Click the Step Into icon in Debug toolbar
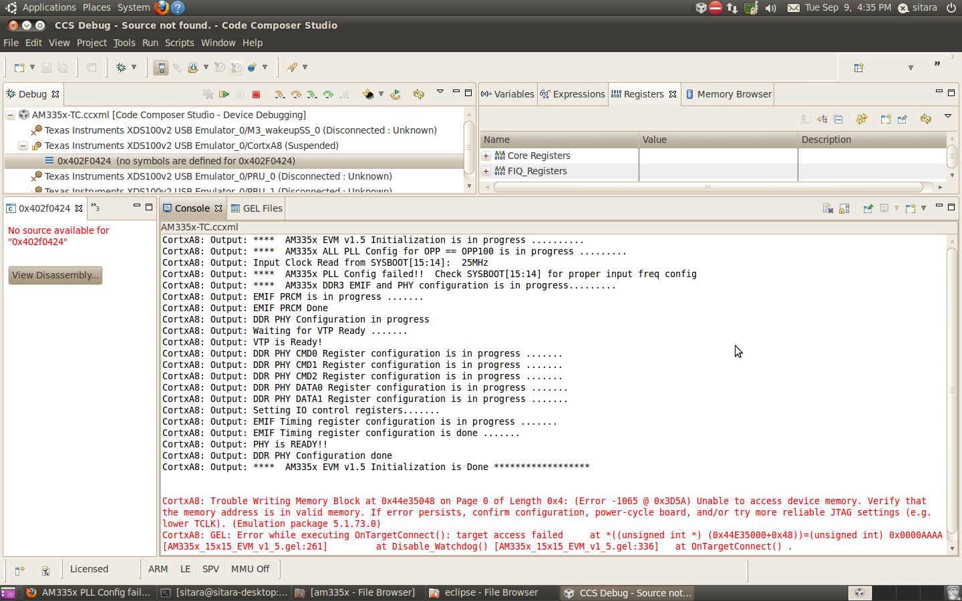The image size is (962, 601). 280,95
